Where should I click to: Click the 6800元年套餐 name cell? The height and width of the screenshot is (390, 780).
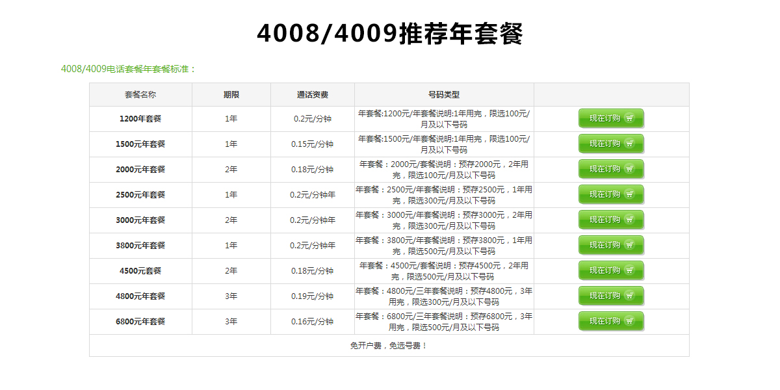[140, 322]
